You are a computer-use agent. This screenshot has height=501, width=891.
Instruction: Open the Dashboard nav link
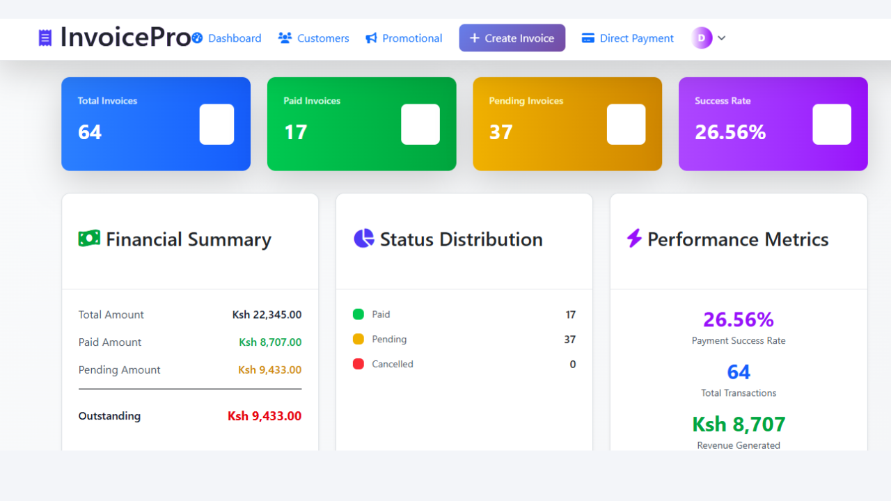(226, 38)
